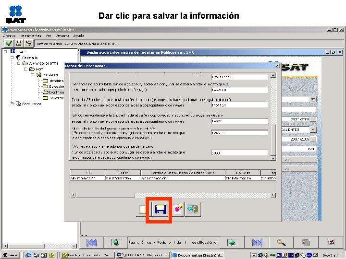The height and width of the screenshot is (259, 346).
Task: Click the topmost input field in dialog
Action: pos(239,77)
